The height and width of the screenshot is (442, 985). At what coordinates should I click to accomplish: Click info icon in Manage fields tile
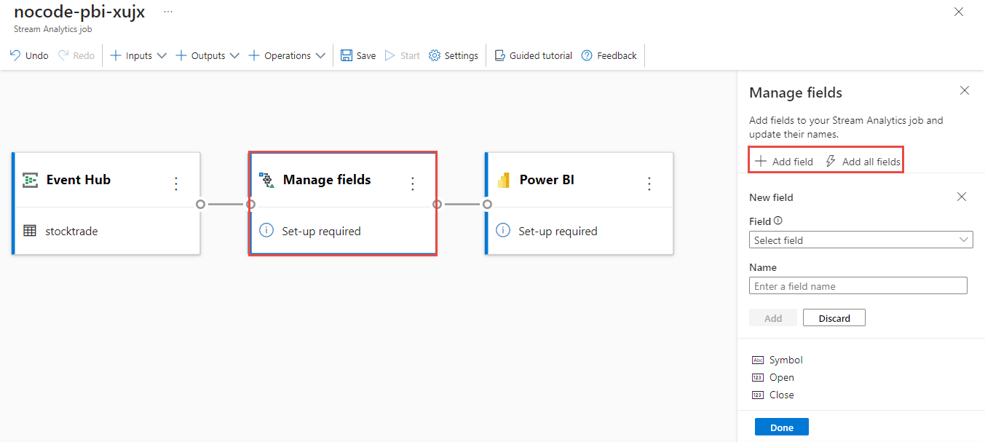[x=266, y=231]
